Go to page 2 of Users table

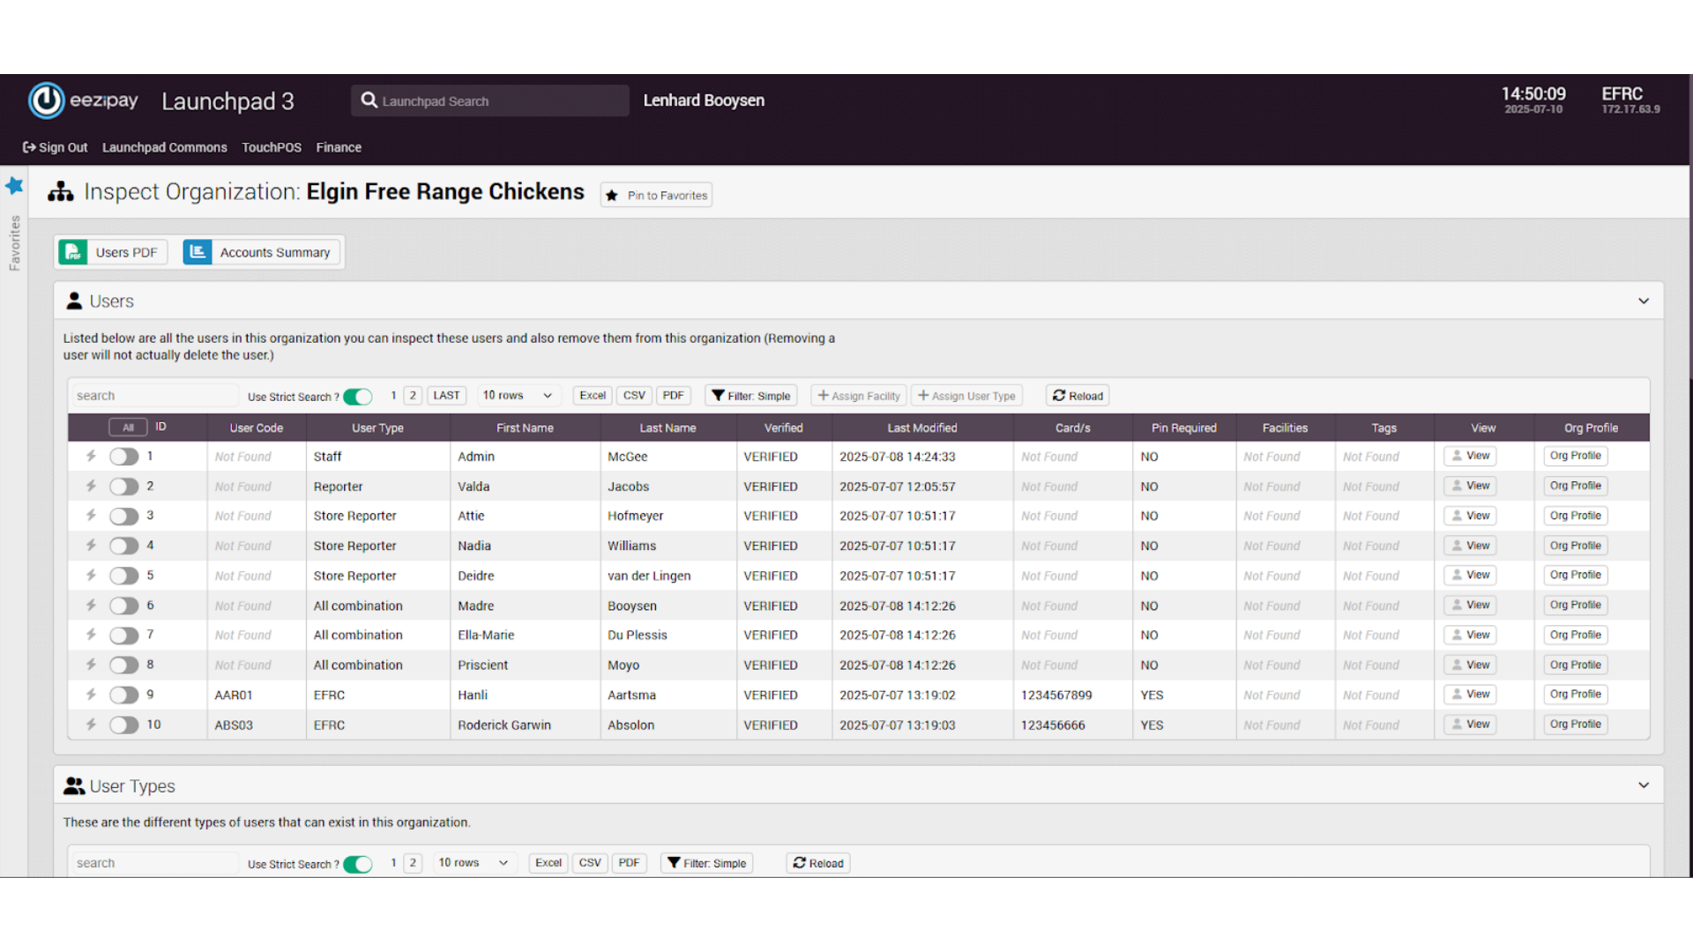(x=413, y=396)
